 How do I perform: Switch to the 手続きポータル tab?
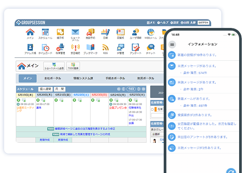[115, 78]
